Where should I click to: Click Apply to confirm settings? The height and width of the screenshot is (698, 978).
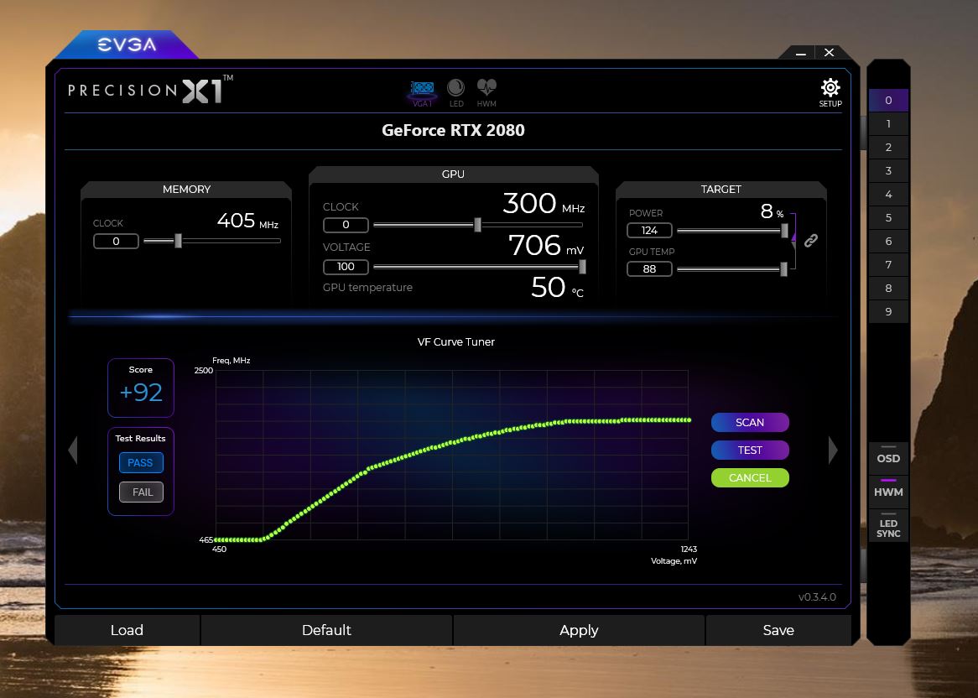(579, 630)
